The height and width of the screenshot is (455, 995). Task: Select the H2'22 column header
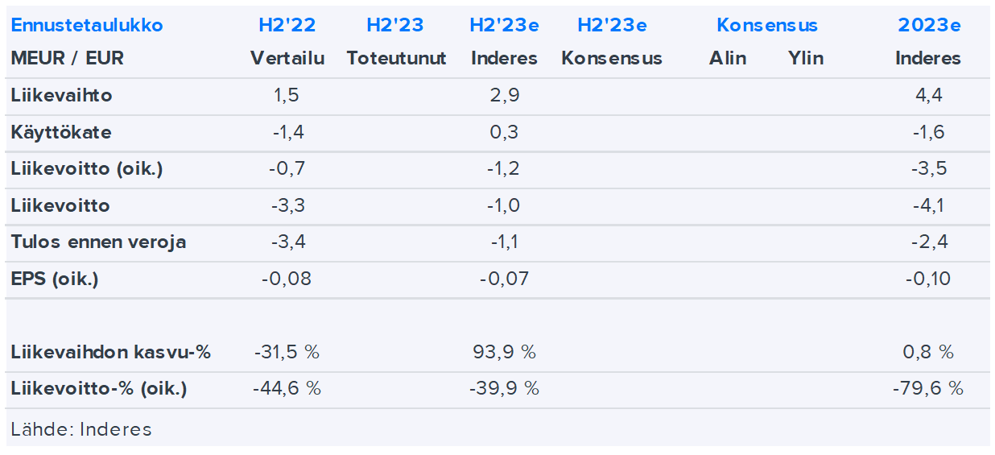coord(287,25)
